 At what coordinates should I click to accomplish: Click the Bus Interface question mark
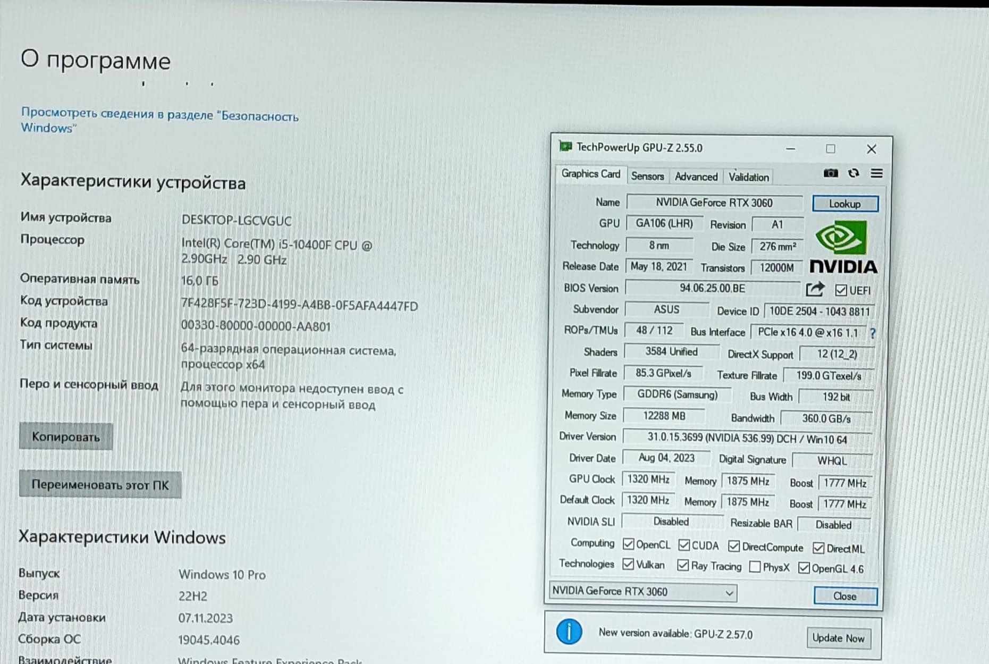coord(873,333)
